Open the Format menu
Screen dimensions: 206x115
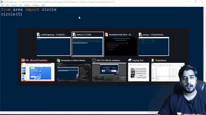pyautogui.click(x=14, y=5)
